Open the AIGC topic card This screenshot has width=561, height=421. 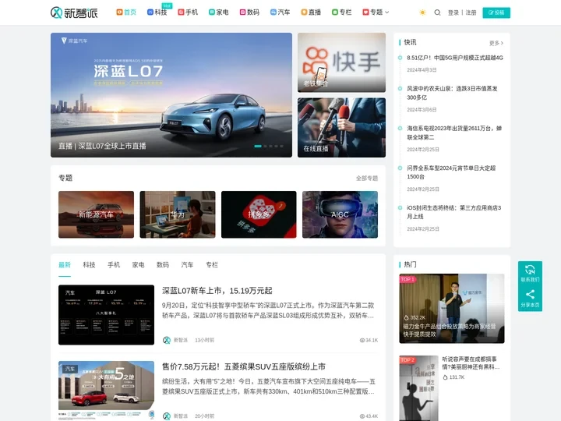(x=340, y=214)
